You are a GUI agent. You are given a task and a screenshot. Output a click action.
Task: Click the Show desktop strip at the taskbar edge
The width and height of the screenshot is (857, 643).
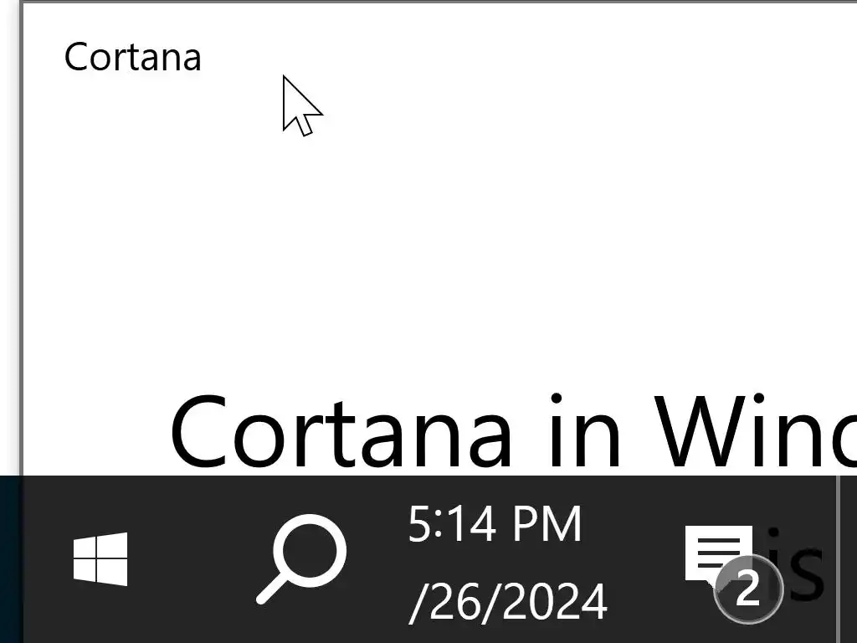[x=848, y=558]
